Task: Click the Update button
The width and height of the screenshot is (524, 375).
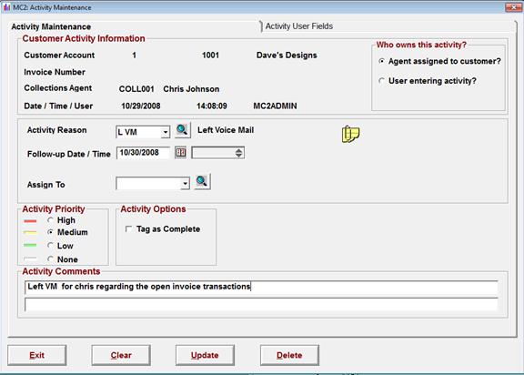Action: point(205,355)
